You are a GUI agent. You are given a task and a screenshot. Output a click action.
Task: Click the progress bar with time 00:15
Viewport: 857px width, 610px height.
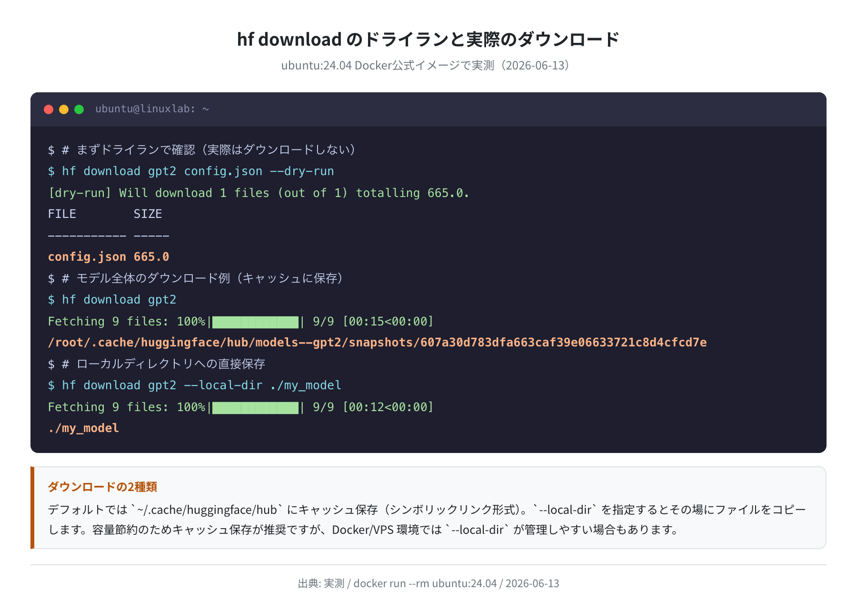point(255,322)
